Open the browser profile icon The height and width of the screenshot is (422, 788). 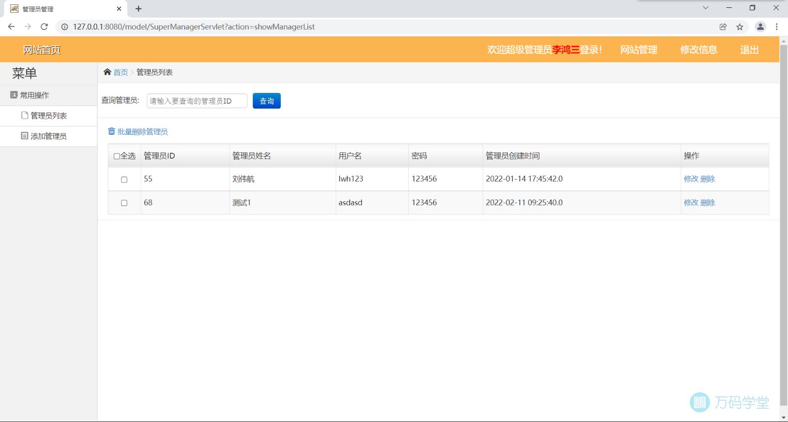(760, 27)
